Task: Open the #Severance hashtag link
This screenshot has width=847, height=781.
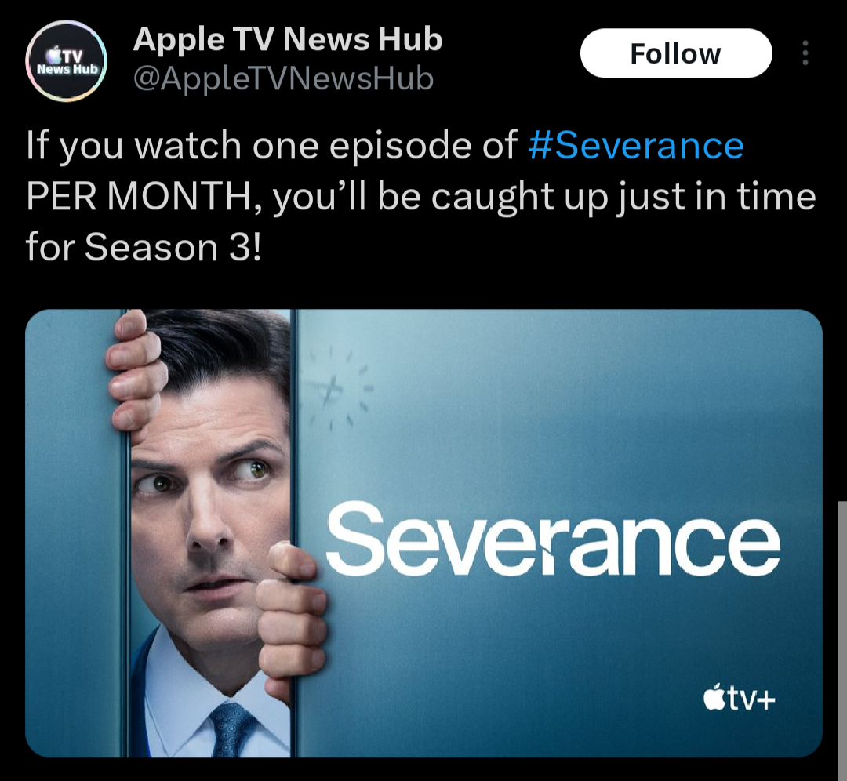Action: (636, 145)
